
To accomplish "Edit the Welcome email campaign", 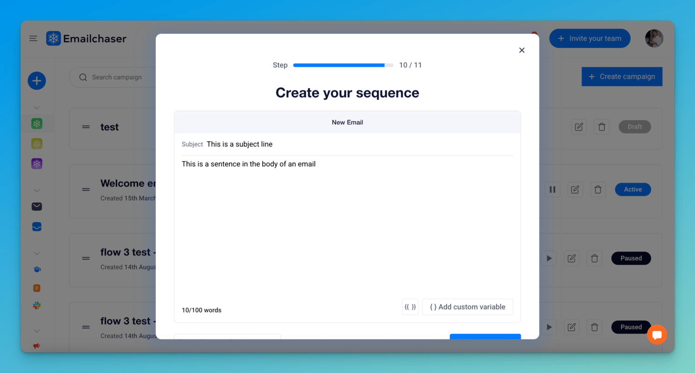I will point(575,189).
